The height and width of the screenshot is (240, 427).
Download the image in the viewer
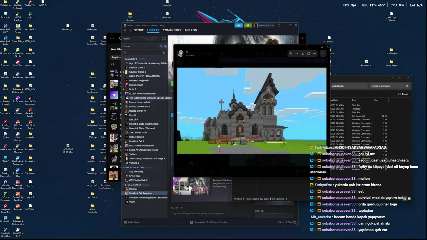pos(303,53)
